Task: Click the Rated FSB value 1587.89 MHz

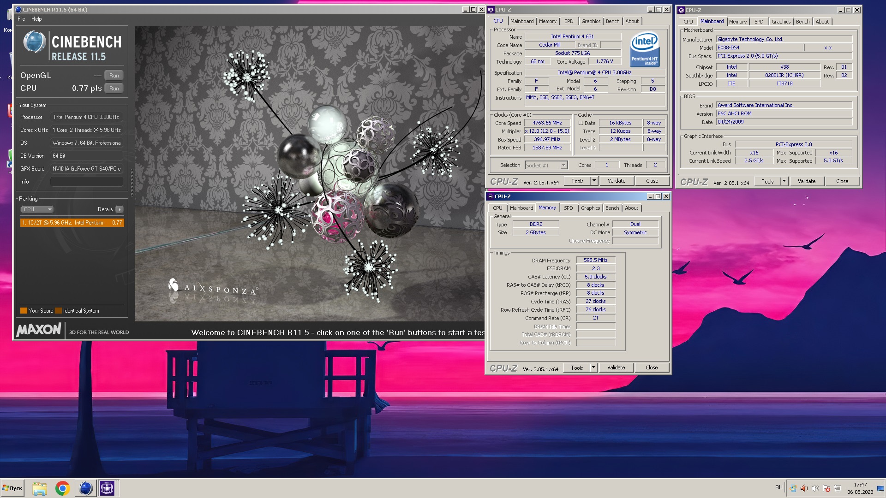Action: click(547, 148)
